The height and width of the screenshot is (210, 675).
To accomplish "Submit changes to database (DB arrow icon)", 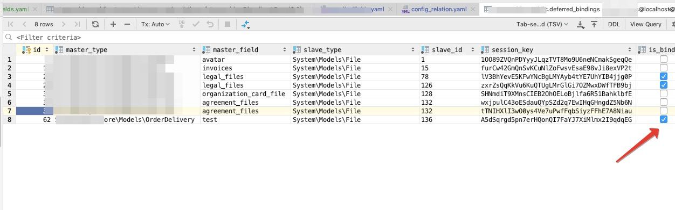I will click(x=182, y=24).
